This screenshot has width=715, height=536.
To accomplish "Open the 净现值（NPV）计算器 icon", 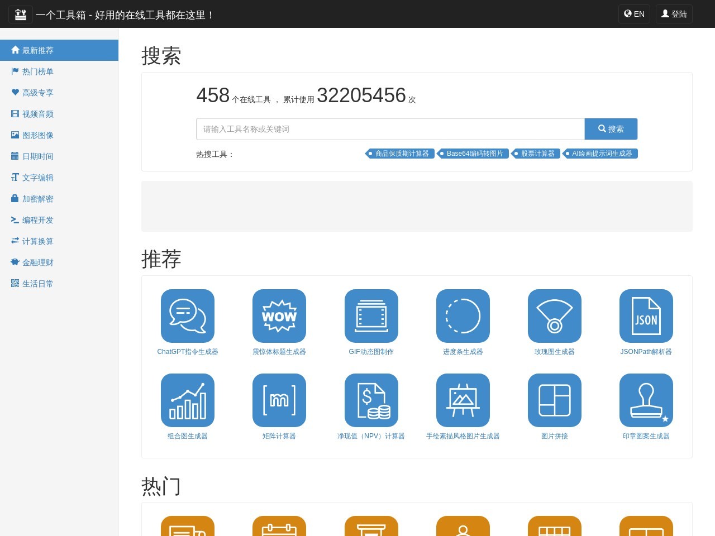I will 371,400.
